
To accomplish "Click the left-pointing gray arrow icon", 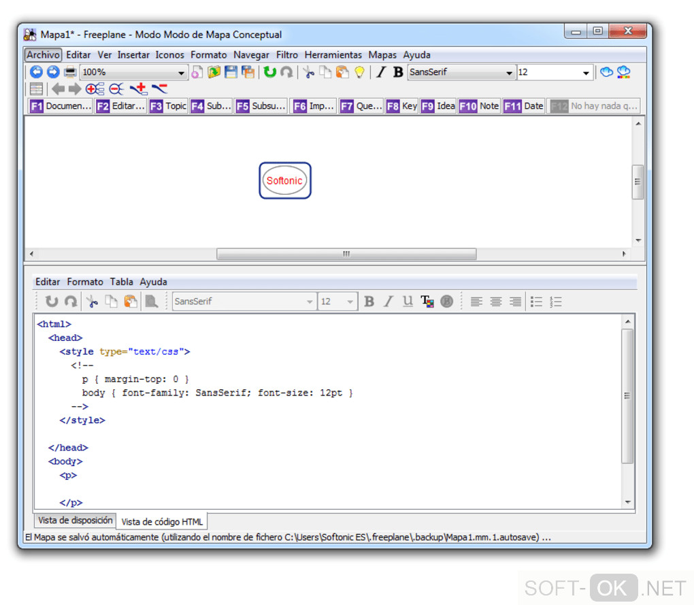I will pos(59,88).
